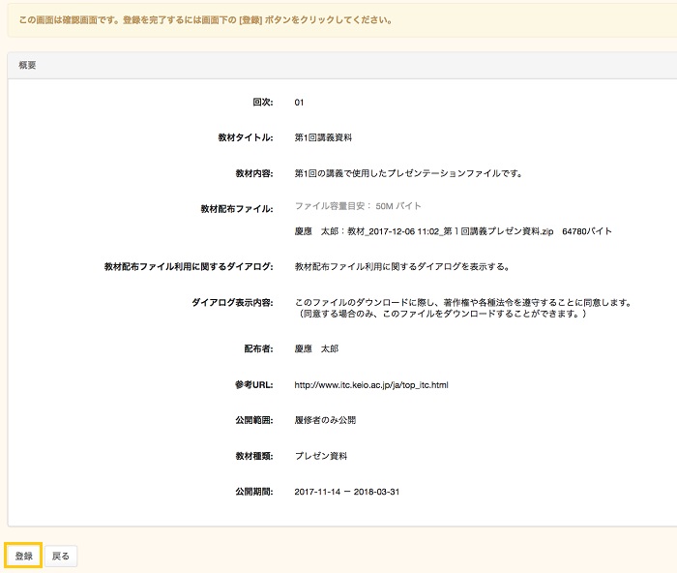This screenshot has height=573, width=677.
Task: Click the 教材配布ファイル field label
Action: (237, 209)
